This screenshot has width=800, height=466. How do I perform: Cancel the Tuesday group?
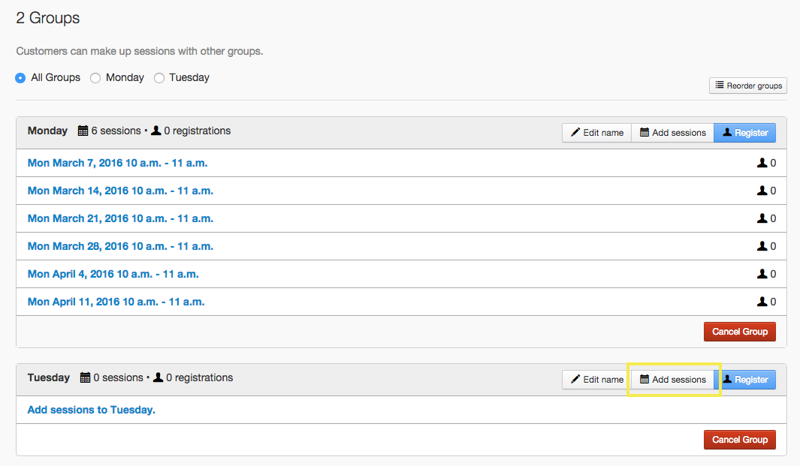pyautogui.click(x=739, y=440)
